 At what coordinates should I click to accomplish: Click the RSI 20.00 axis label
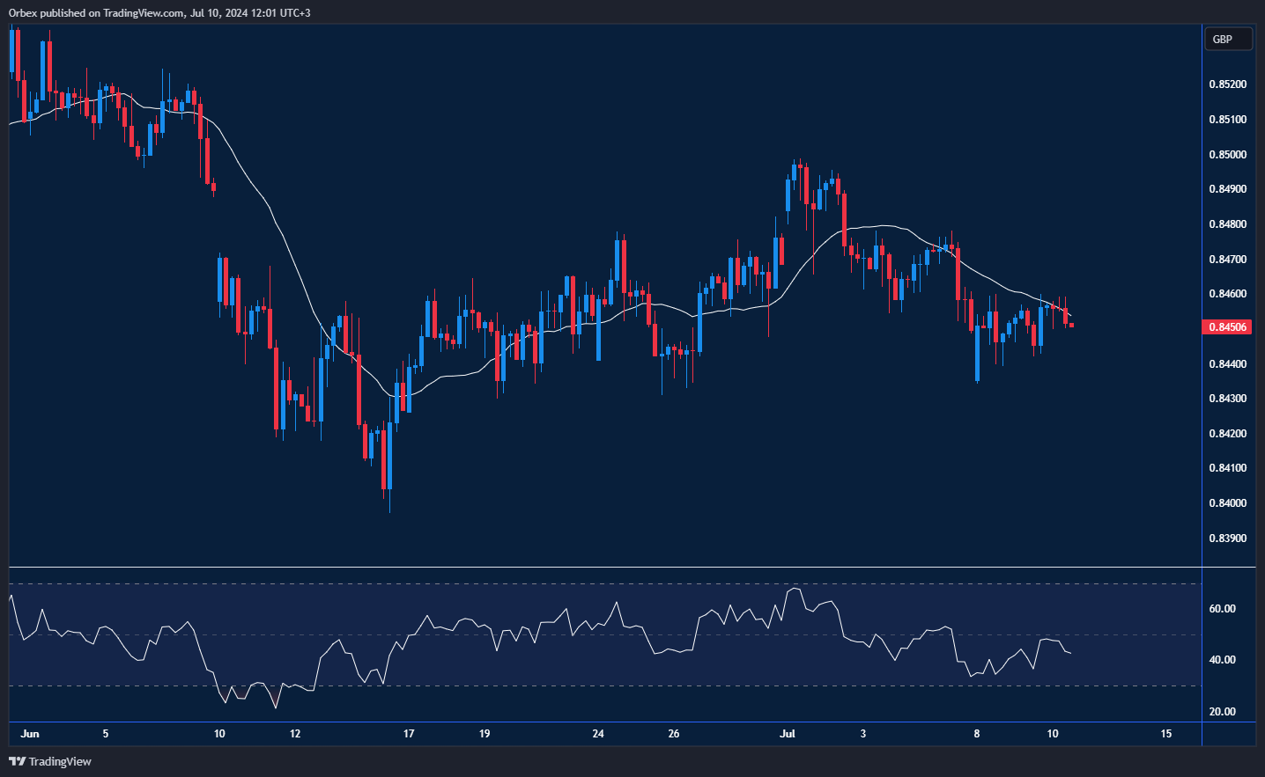coord(1222,712)
